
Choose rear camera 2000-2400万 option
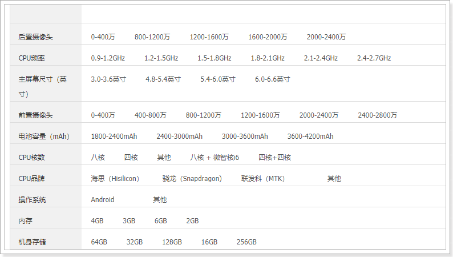coord(326,37)
